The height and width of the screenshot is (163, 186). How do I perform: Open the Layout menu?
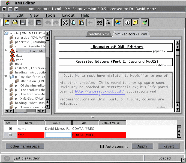point(68,15)
